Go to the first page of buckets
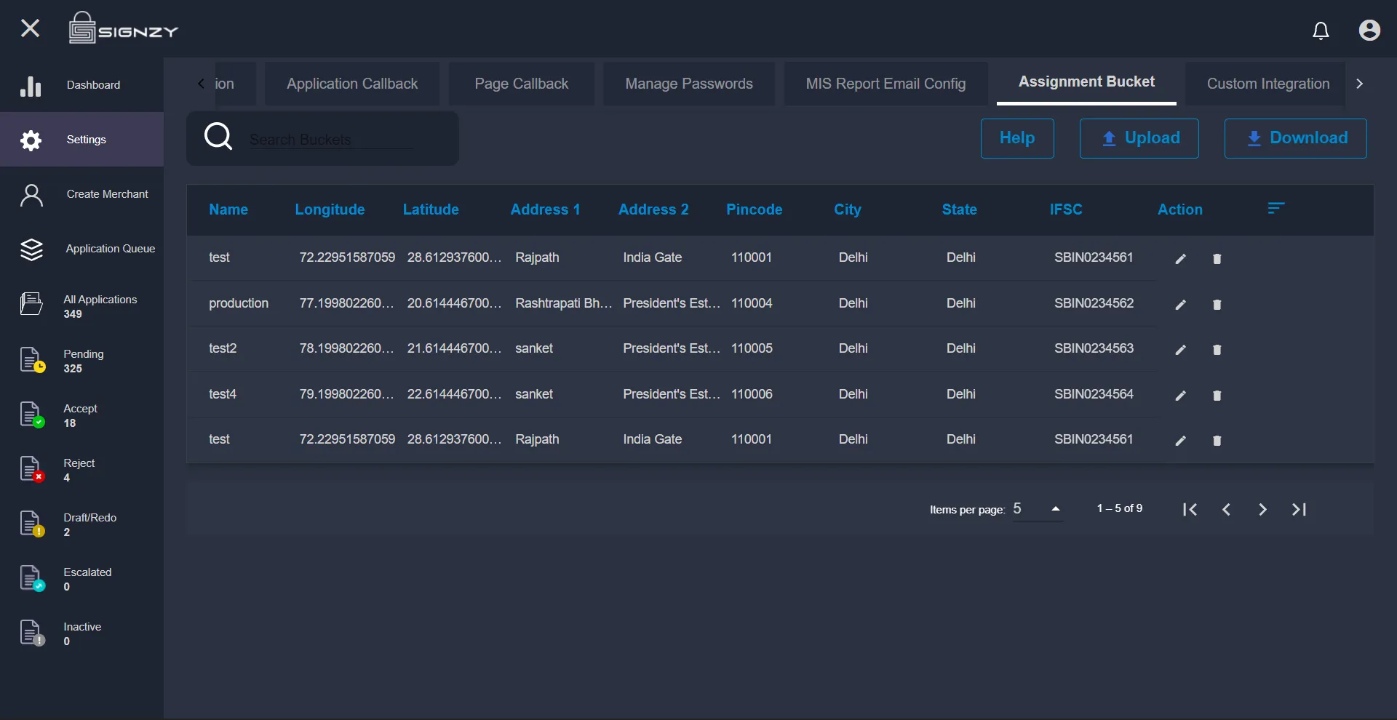 (1190, 510)
